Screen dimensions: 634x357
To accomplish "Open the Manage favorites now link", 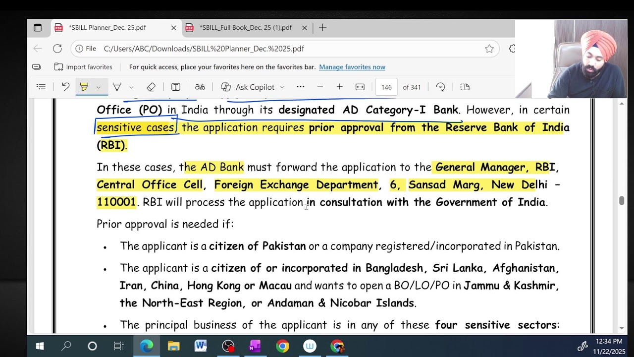I will (352, 67).
